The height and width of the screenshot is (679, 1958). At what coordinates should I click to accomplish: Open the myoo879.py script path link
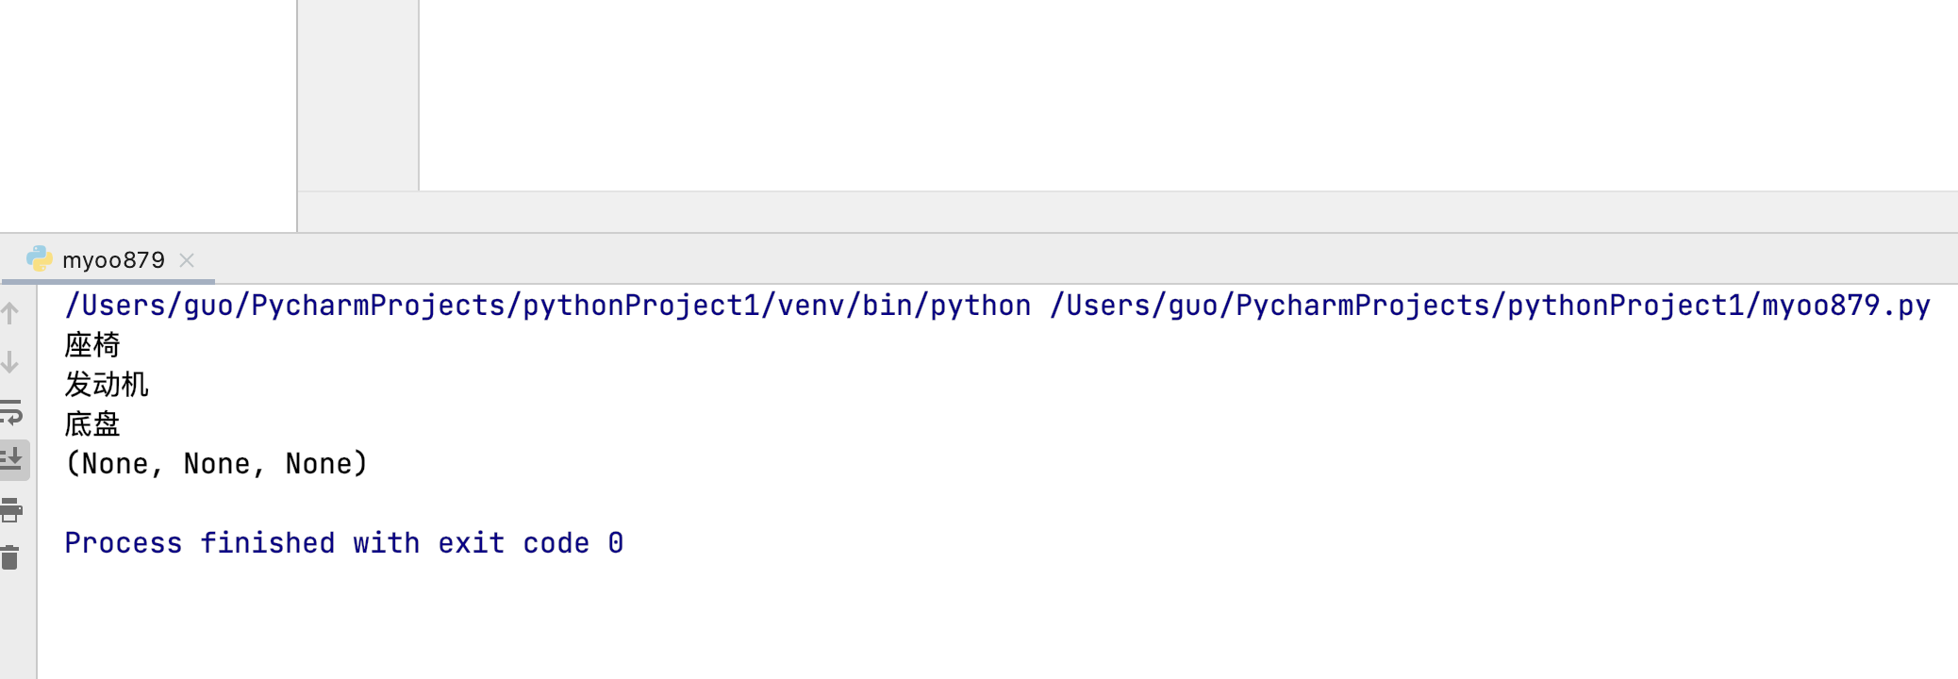1489,306
